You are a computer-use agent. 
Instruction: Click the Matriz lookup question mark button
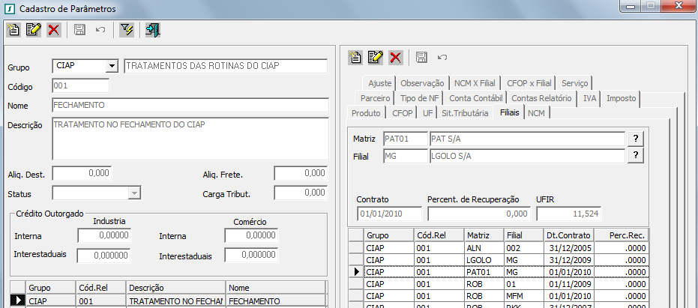(636, 139)
